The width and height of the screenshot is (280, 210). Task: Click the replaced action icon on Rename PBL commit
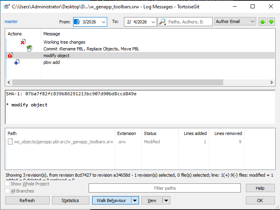29,49
